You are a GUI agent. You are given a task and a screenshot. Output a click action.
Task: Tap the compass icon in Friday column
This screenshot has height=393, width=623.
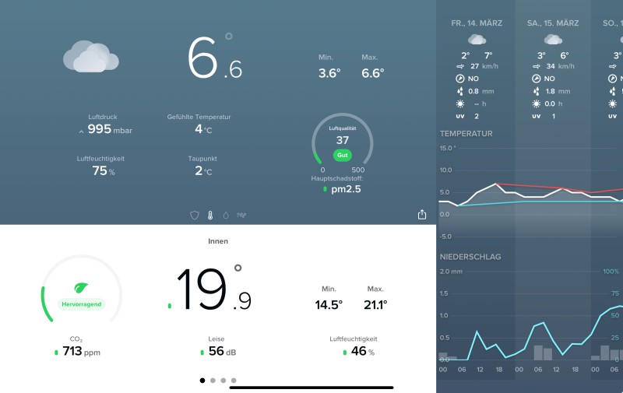(460, 79)
